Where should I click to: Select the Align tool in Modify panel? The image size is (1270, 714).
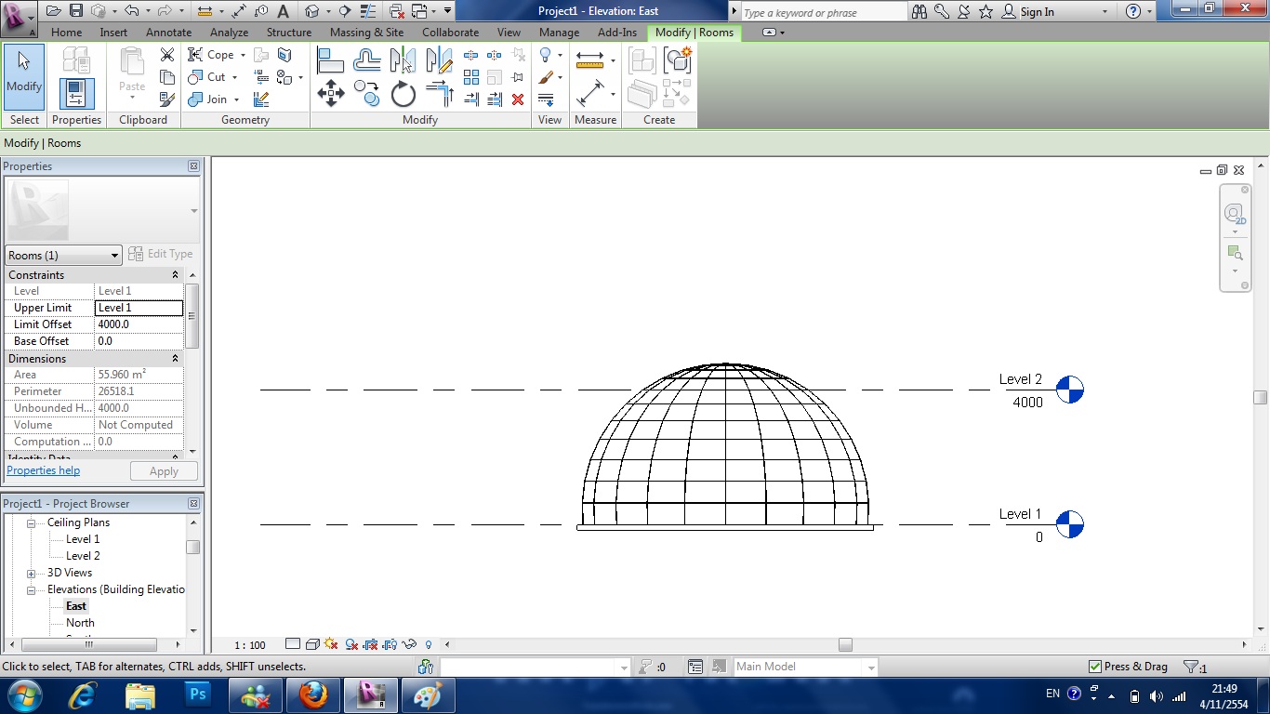(x=332, y=59)
